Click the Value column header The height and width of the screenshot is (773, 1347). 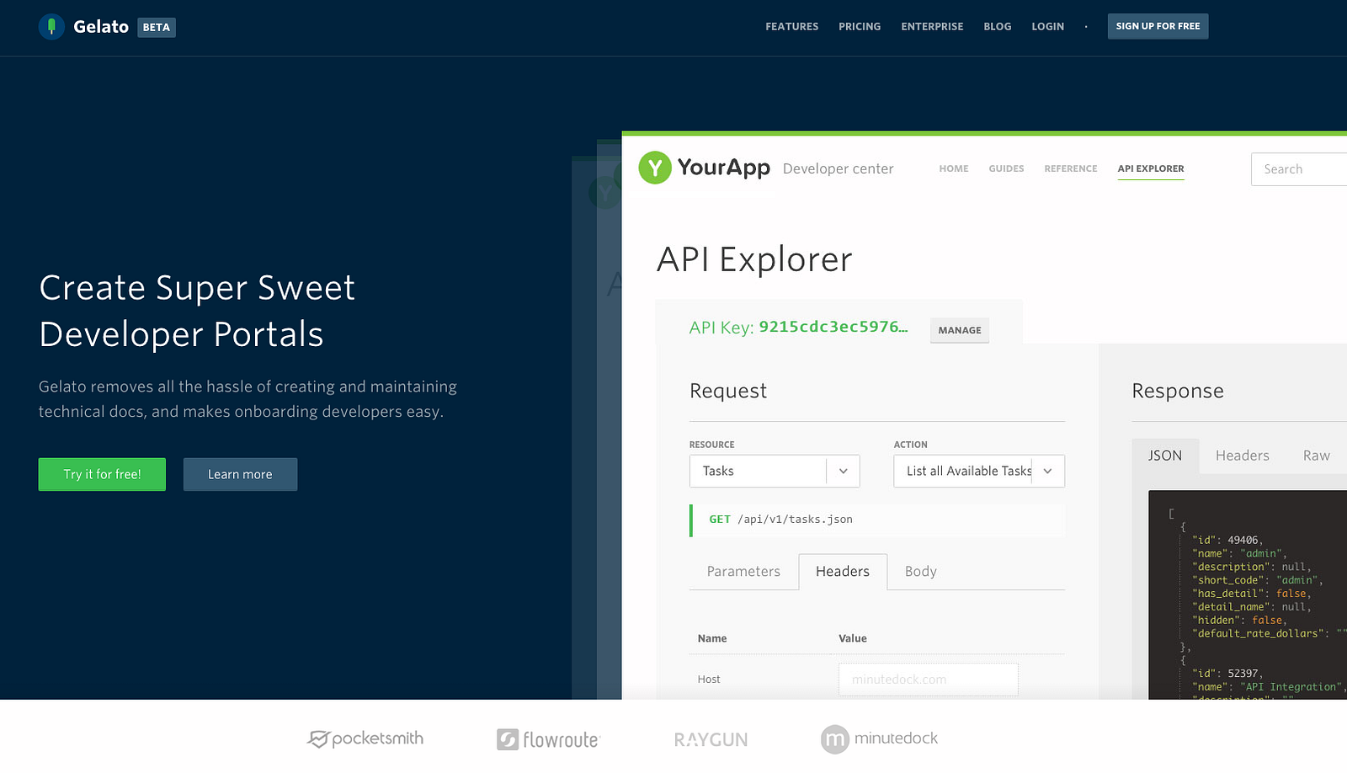tap(853, 638)
